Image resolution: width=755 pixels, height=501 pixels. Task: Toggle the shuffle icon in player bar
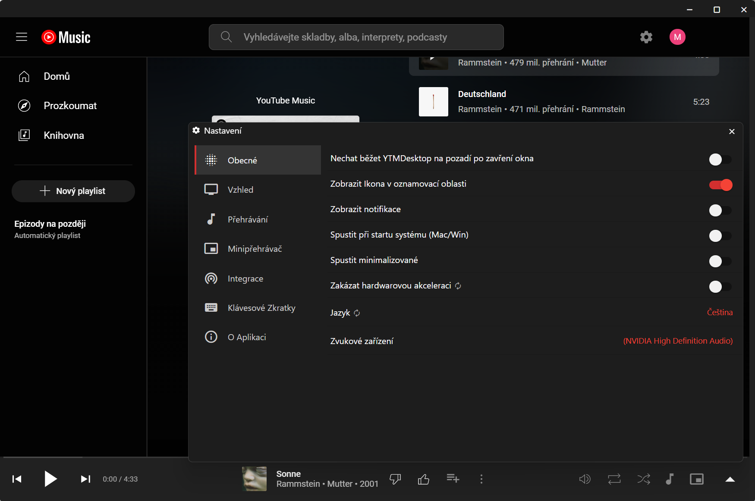[x=643, y=479]
